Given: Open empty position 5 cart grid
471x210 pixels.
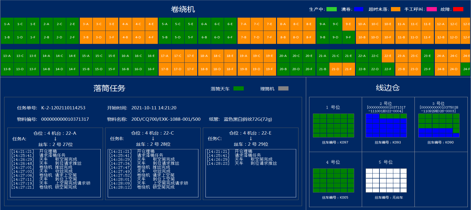Looking at the screenshot, I should point(386,181).
